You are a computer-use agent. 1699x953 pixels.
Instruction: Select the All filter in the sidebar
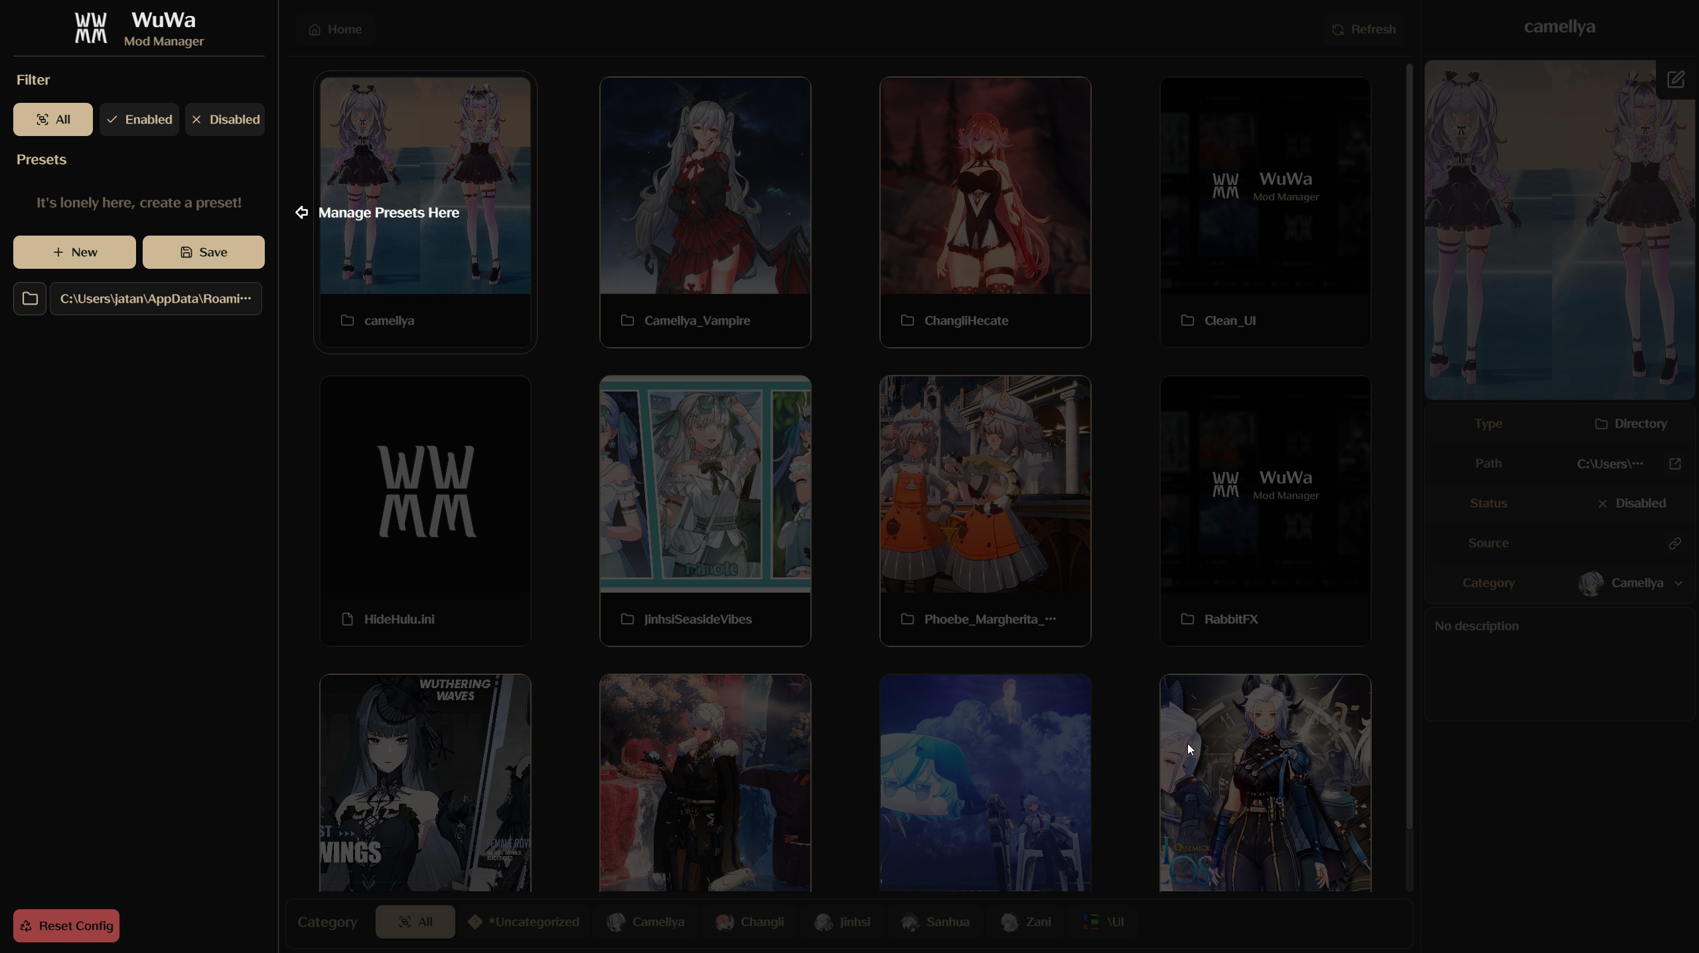pyautogui.click(x=52, y=119)
